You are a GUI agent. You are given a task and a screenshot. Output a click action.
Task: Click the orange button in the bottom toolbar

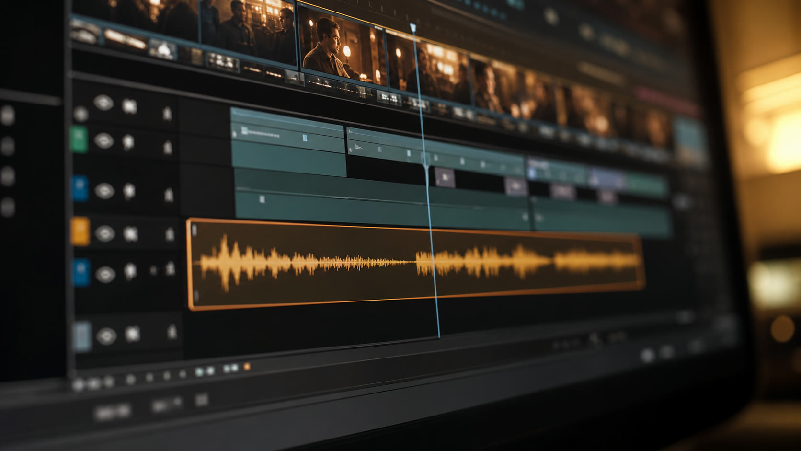(247, 367)
